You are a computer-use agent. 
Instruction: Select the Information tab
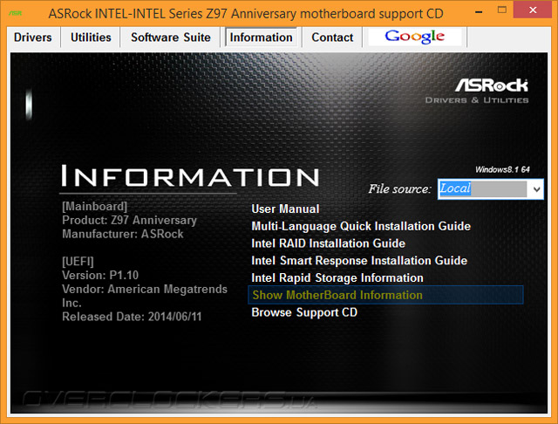(x=262, y=38)
